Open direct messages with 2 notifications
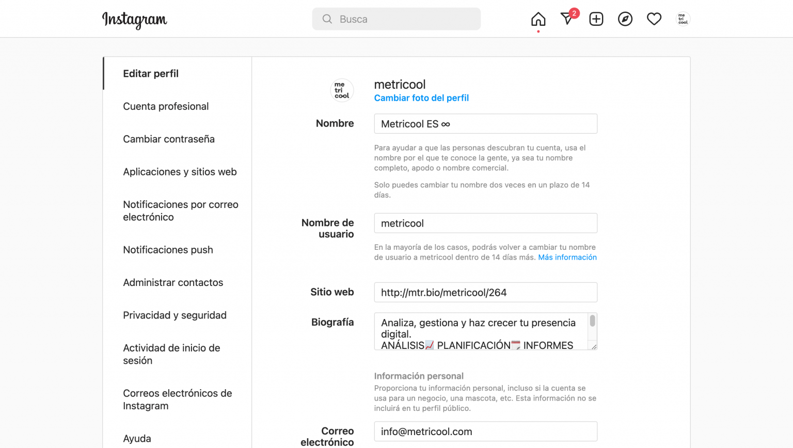The width and height of the screenshot is (793, 448). 566,19
